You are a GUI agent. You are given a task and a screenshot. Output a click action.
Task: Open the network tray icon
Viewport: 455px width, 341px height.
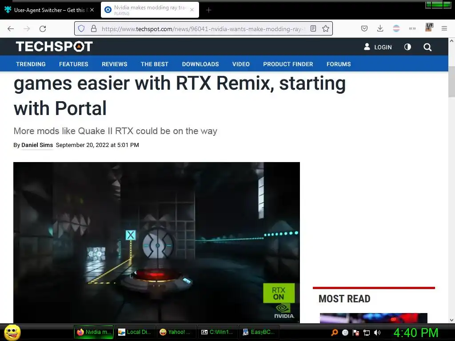367,333
